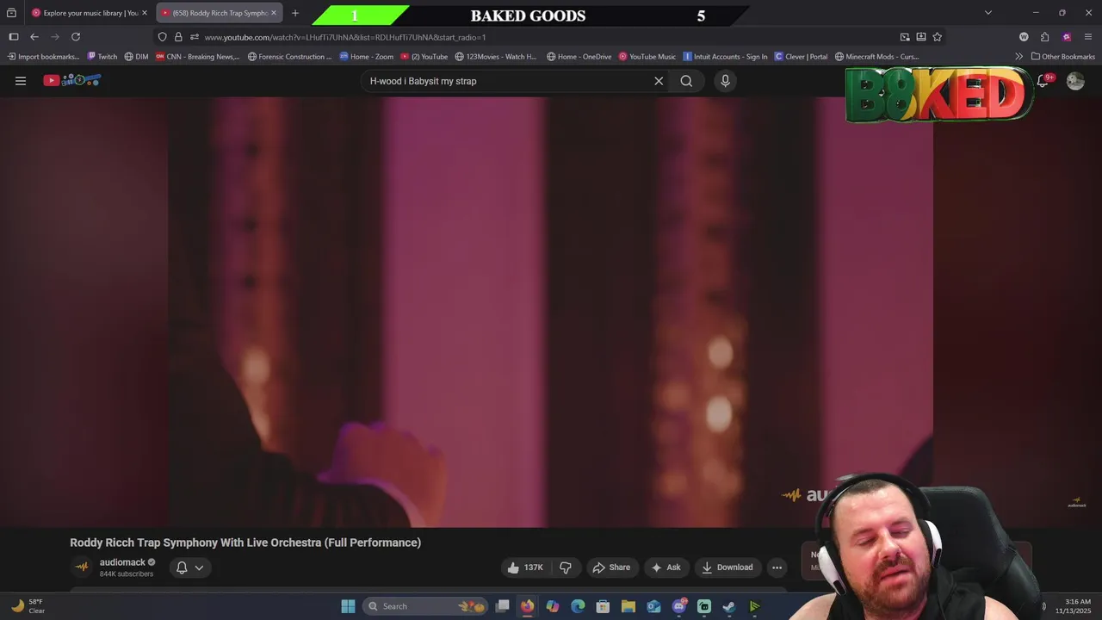The image size is (1102, 620).
Task: Open the YouTube account avatar menu
Action: [x=1075, y=81]
